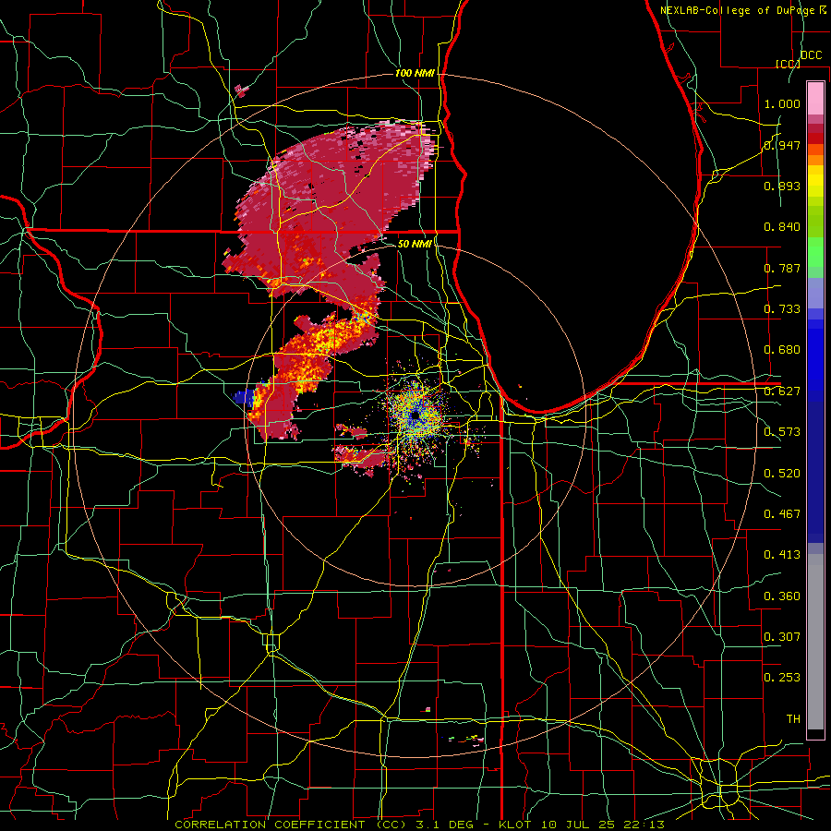Click the radar site clutter center
This screenshot has height=831, width=831.
point(416,415)
